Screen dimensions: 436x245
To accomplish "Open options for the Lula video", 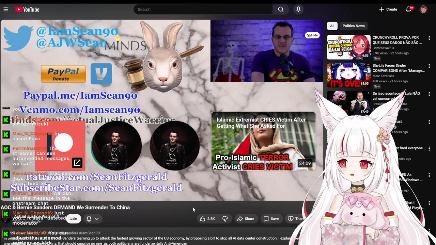I will pyautogui.click(x=429, y=94).
